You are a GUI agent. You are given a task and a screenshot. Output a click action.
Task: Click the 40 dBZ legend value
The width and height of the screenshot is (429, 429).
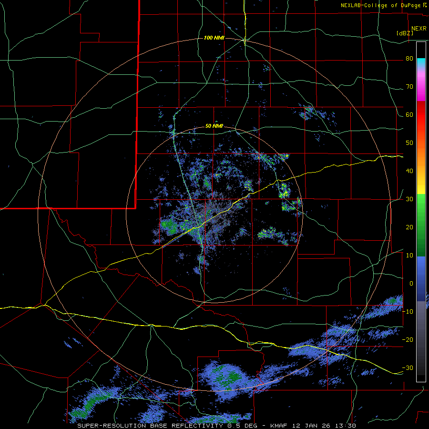tap(409, 171)
